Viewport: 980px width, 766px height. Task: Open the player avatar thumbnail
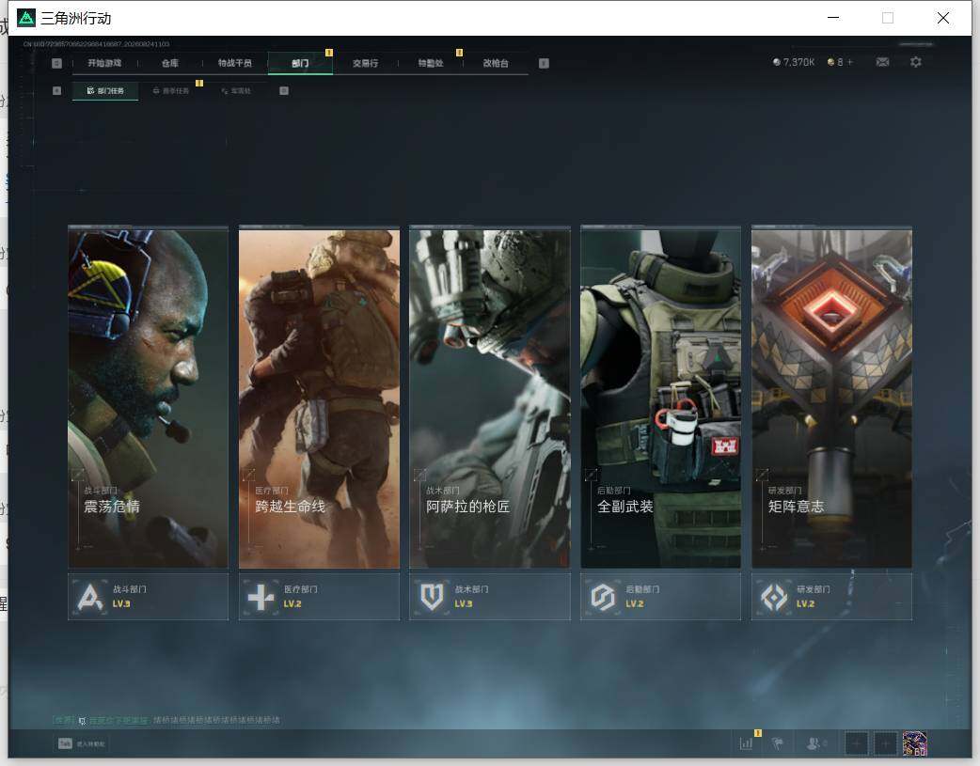[x=914, y=743]
